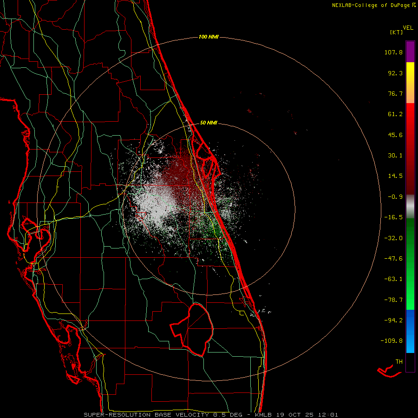Click the 61.2 velocity scale value
Viewport: 418px width, 418px height.
pos(395,114)
